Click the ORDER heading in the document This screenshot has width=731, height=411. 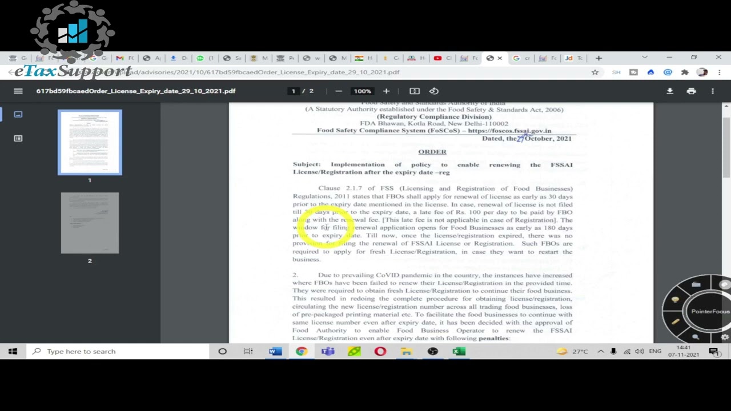(432, 152)
